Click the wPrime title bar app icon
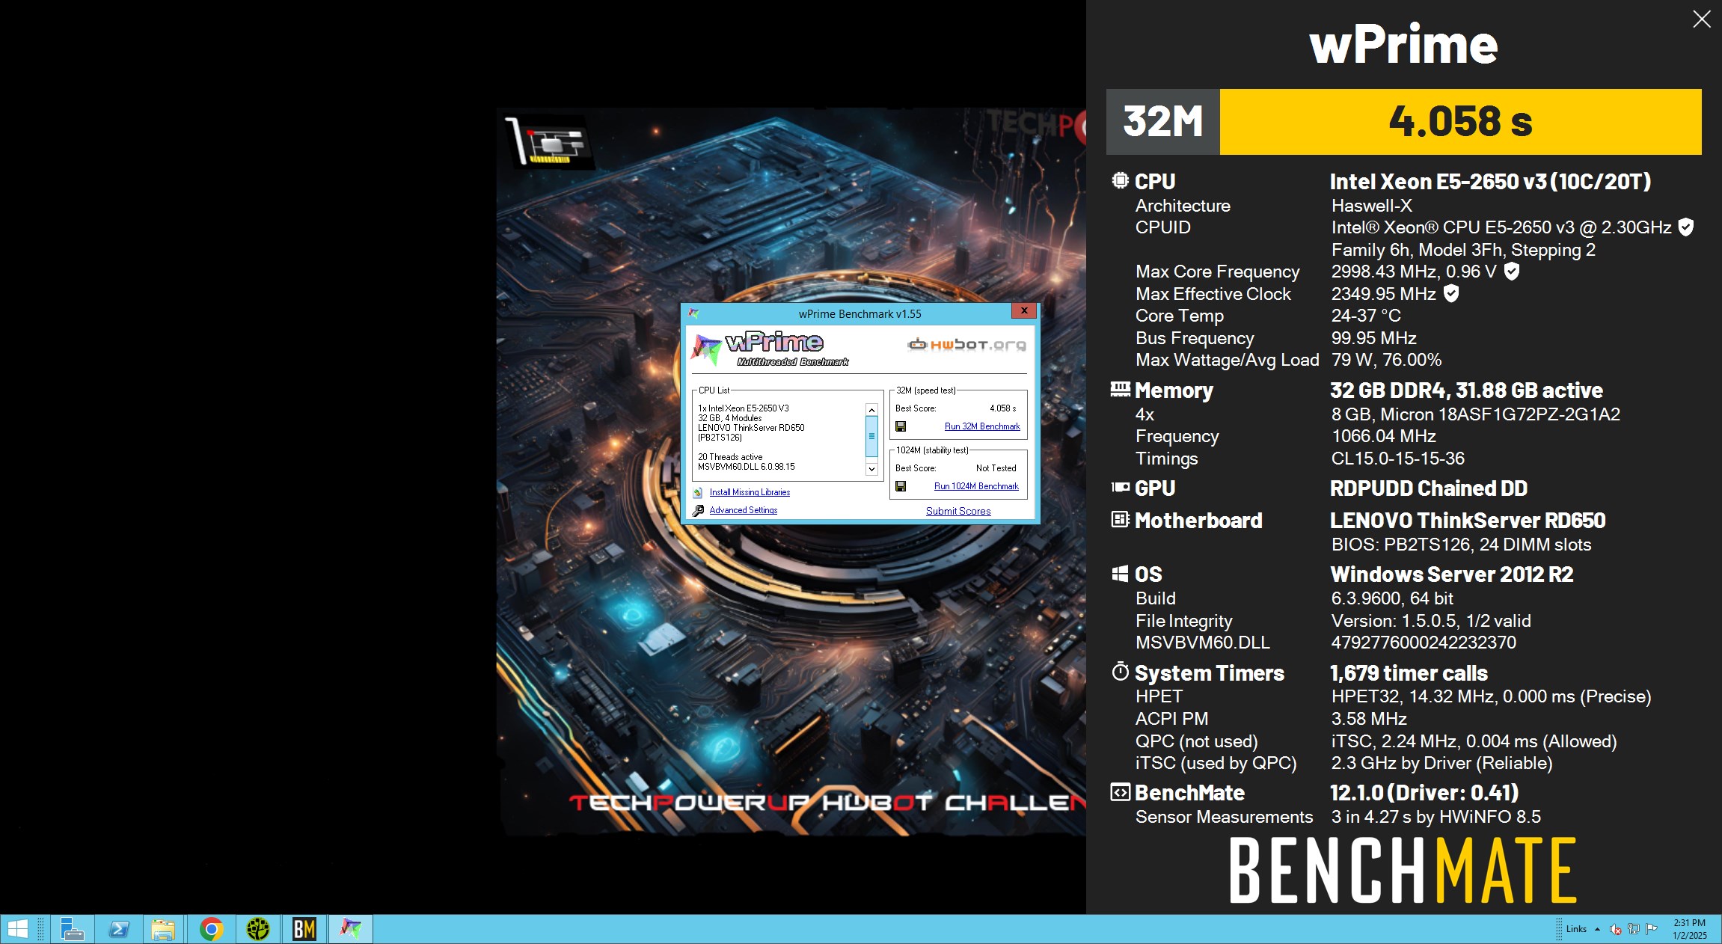The height and width of the screenshot is (944, 1722). [x=693, y=313]
